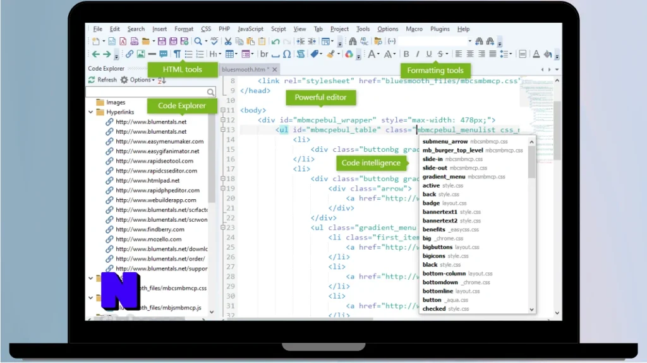This screenshot has height=363, width=647.
Task: Open the multicolor color picker icon
Action: click(x=349, y=54)
